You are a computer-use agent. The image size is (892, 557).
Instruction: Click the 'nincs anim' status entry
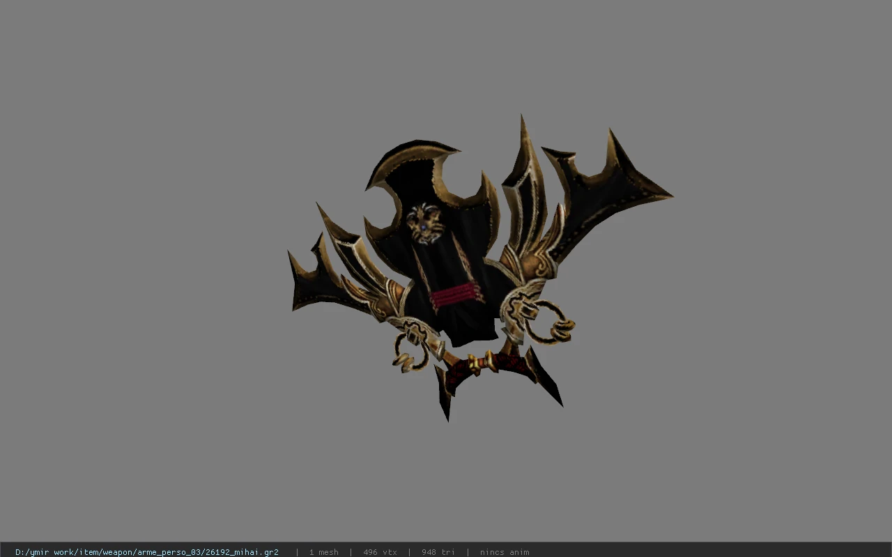(x=505, y=552)
